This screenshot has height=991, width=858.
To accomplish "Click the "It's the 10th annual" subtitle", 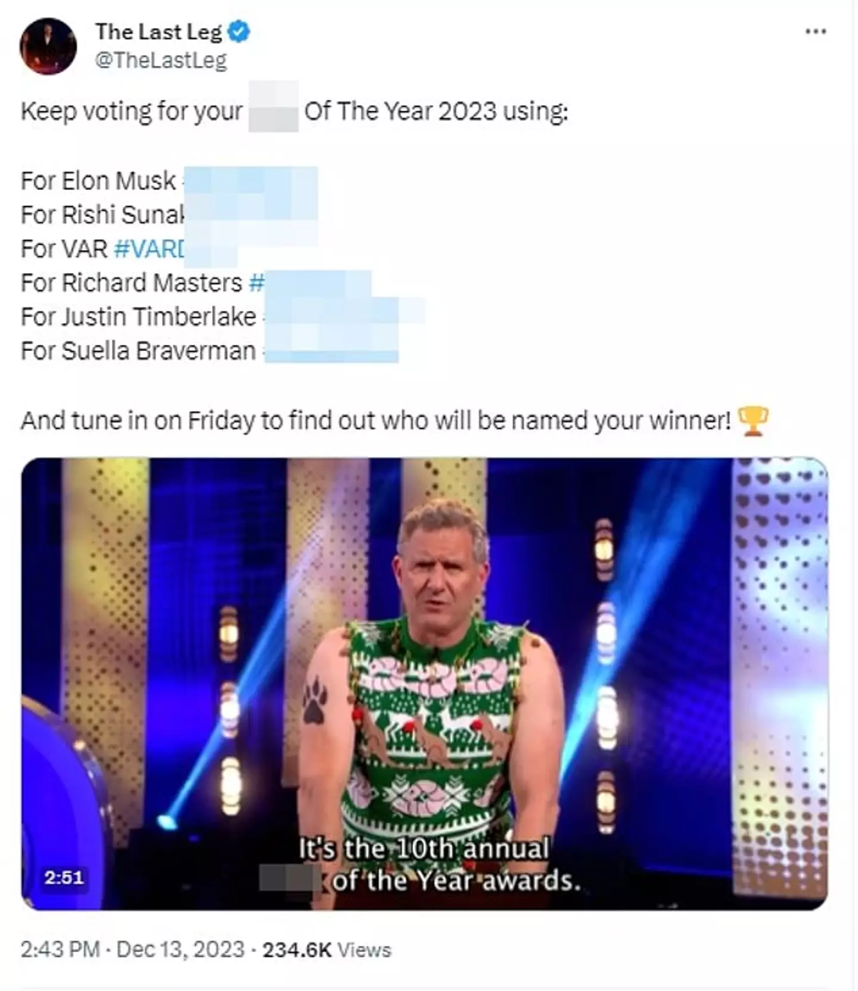I will (x=424, y=849).
